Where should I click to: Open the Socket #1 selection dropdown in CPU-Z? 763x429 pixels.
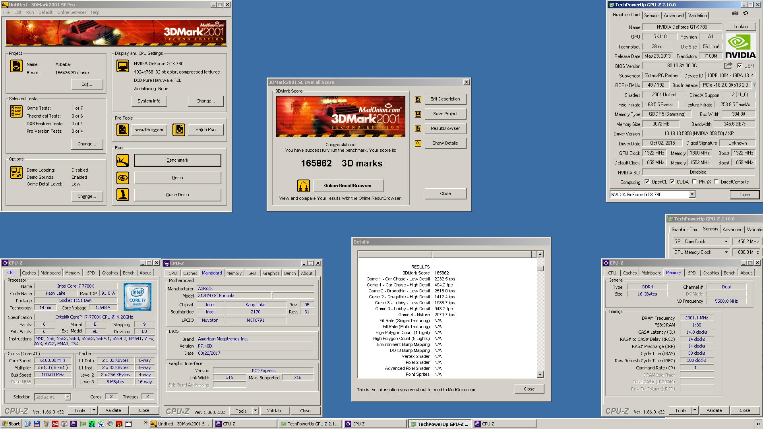tap(68, 397)
